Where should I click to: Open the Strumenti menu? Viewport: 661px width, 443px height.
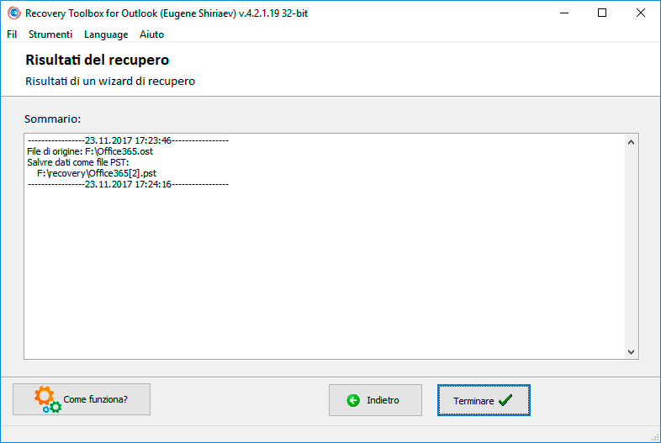(x=50, y=34)
